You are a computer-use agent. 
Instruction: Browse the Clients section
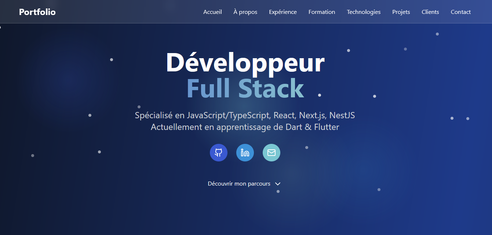[430, 12]
